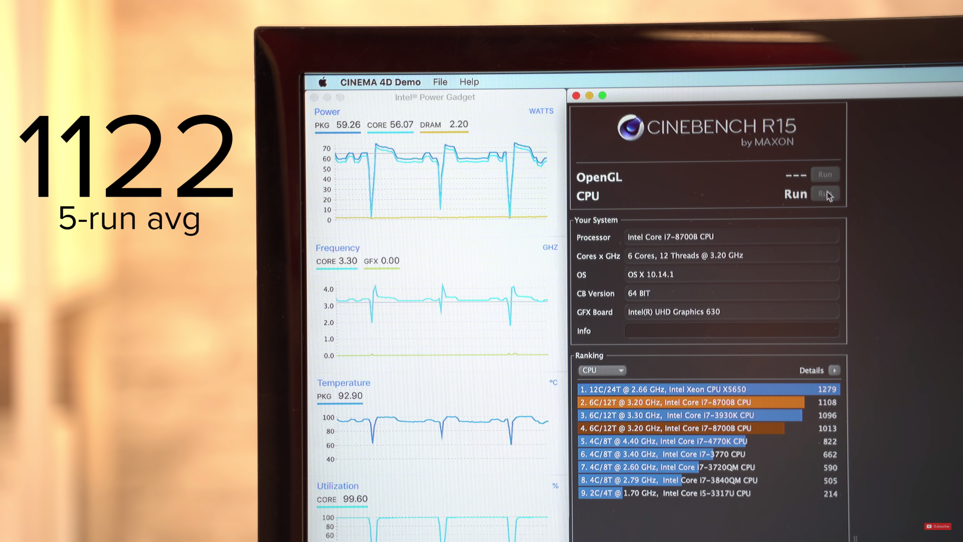Click the YouTube Subscribe button

(x=937, y=526)
